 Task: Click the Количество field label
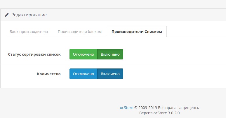(x=49, y=74)
